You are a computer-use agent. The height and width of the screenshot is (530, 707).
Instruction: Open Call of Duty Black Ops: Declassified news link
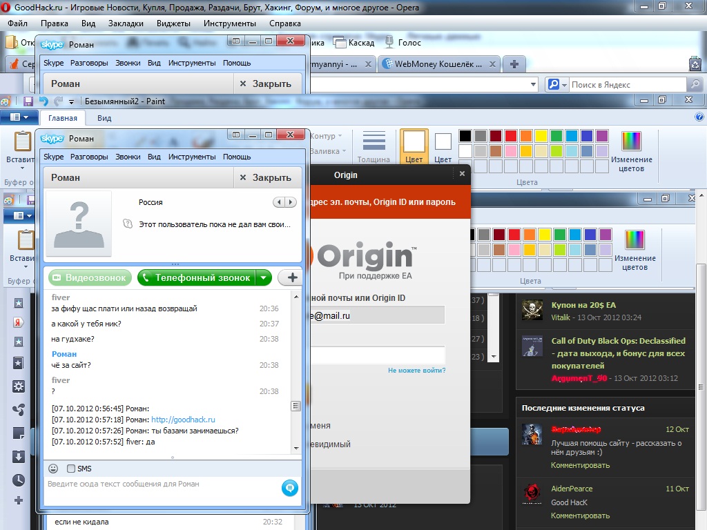click(x=618, y=353)
